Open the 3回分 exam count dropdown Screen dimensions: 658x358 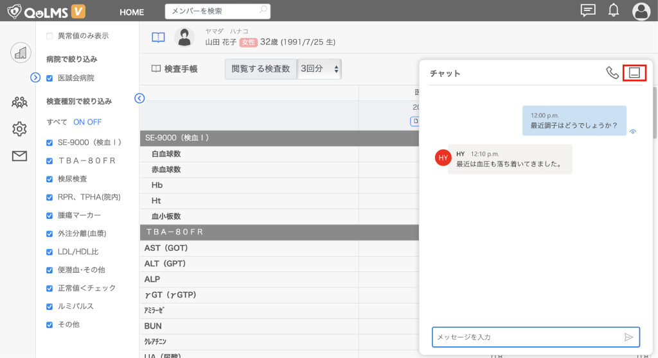[320, 69]
